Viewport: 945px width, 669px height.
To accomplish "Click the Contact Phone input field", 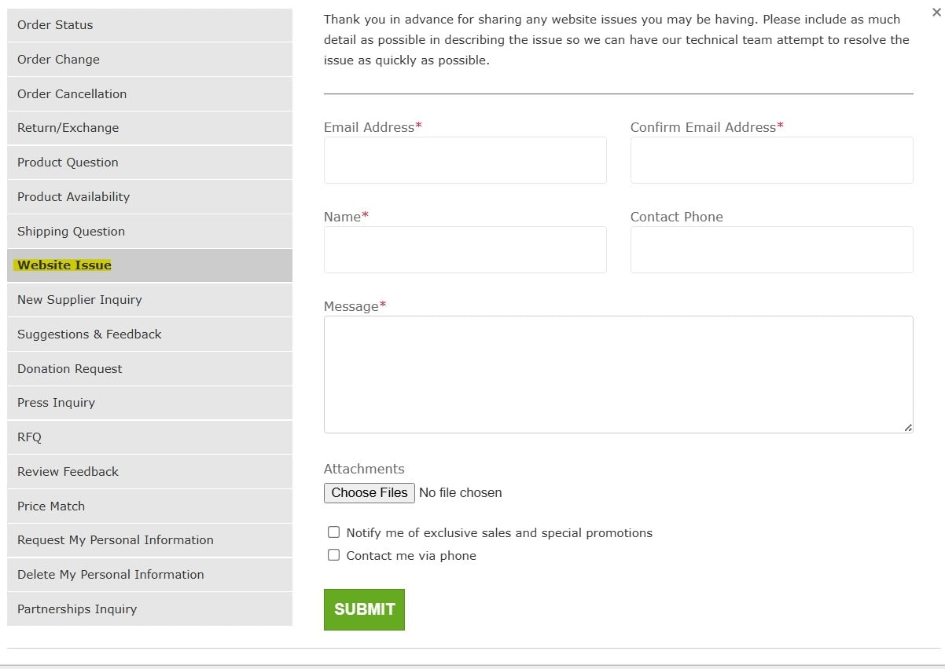I will (771, 249).
